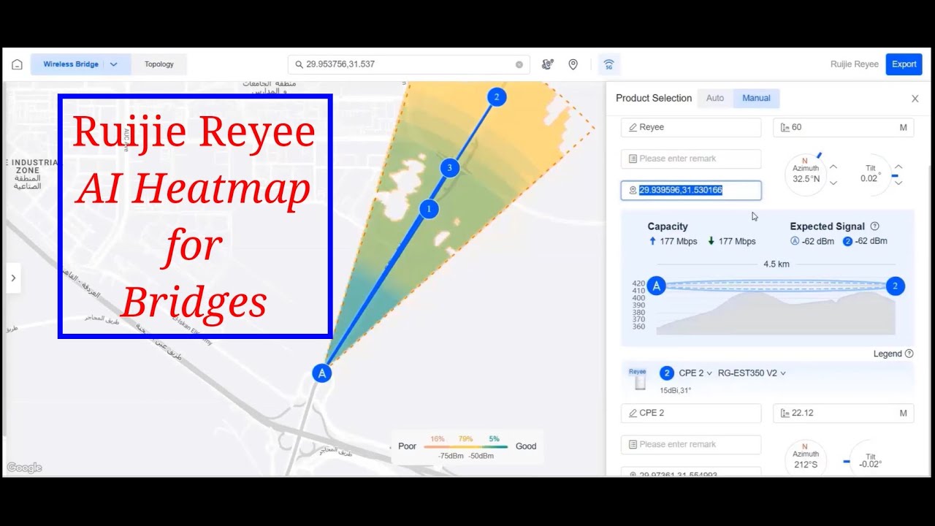This screenshot has height=526, width=935.
Task: Click the 4.5 km distance label
Action: tap(776, 264)
